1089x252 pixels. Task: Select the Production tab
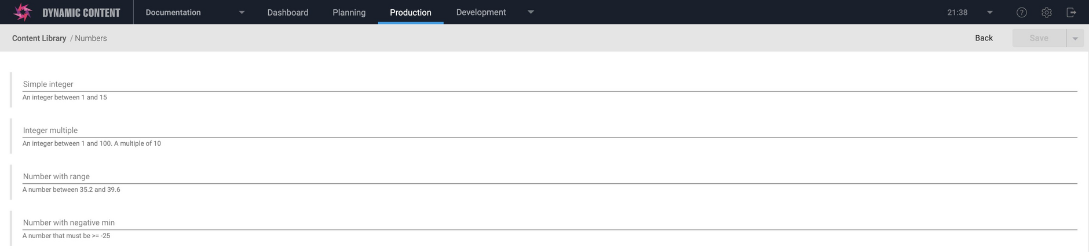(410, 12)
